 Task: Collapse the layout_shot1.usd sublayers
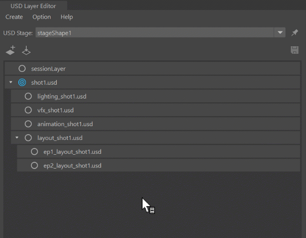coord(17,138)
